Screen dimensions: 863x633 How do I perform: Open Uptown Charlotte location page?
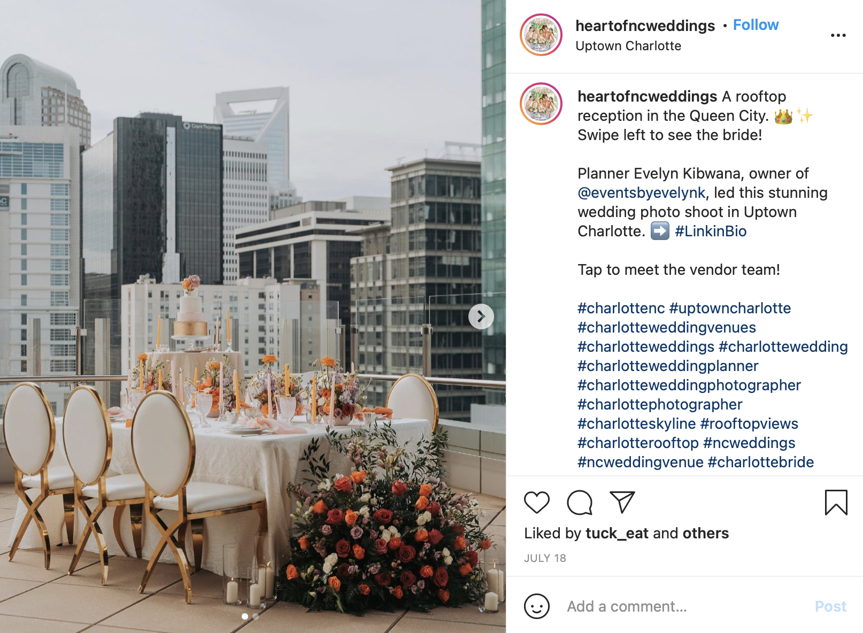628,46
